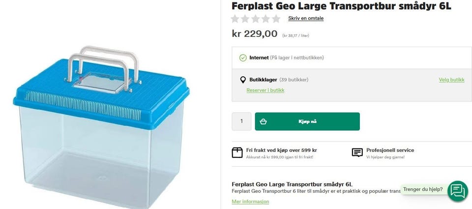Open the "Skriv en omtale" link

coord(306,18)
